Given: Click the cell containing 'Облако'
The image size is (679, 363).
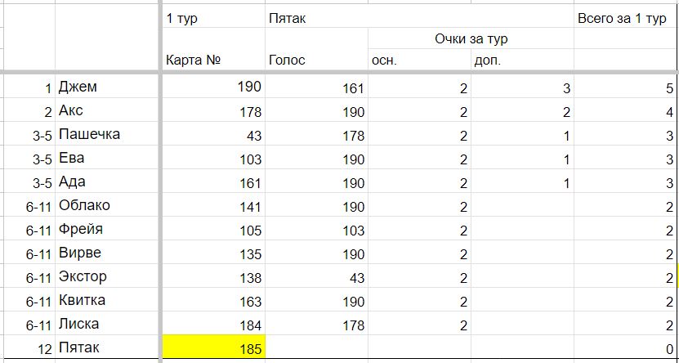Looking at the screenshot, I should pyautogui.click(x=107, y=205).
